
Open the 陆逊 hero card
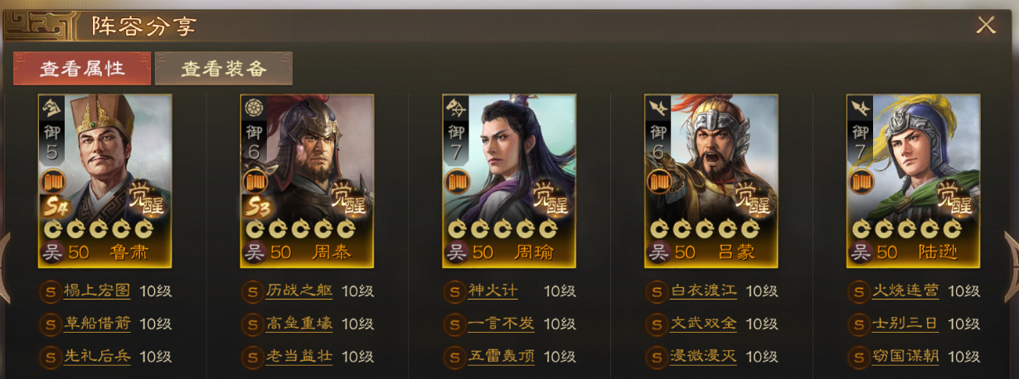pos(914,180)
